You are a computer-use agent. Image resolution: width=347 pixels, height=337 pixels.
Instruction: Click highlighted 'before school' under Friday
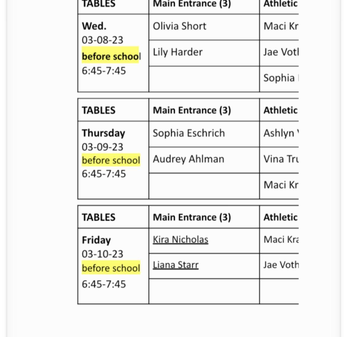(111, 268)
